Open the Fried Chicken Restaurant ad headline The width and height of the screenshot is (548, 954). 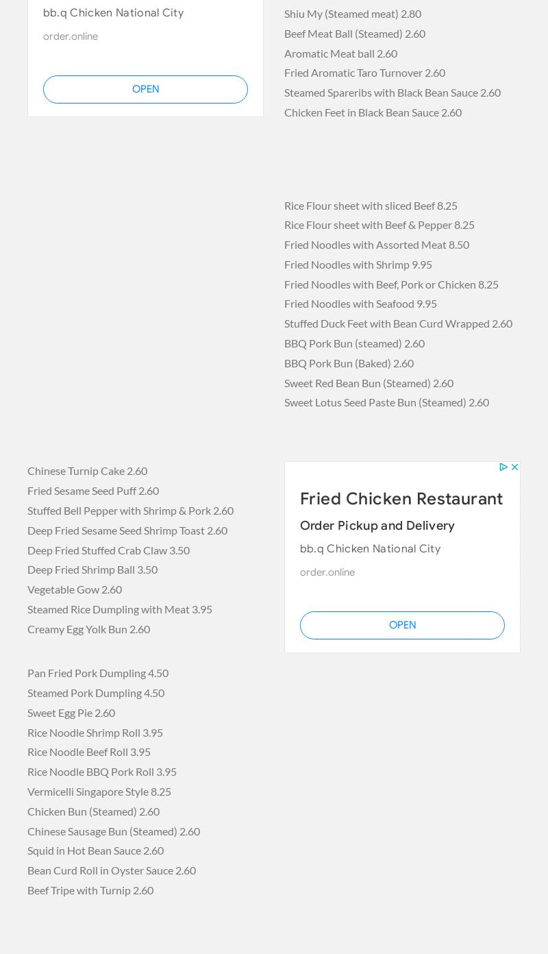(401, 499)
